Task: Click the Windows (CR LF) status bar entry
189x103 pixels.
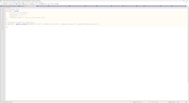Action: 172,102
